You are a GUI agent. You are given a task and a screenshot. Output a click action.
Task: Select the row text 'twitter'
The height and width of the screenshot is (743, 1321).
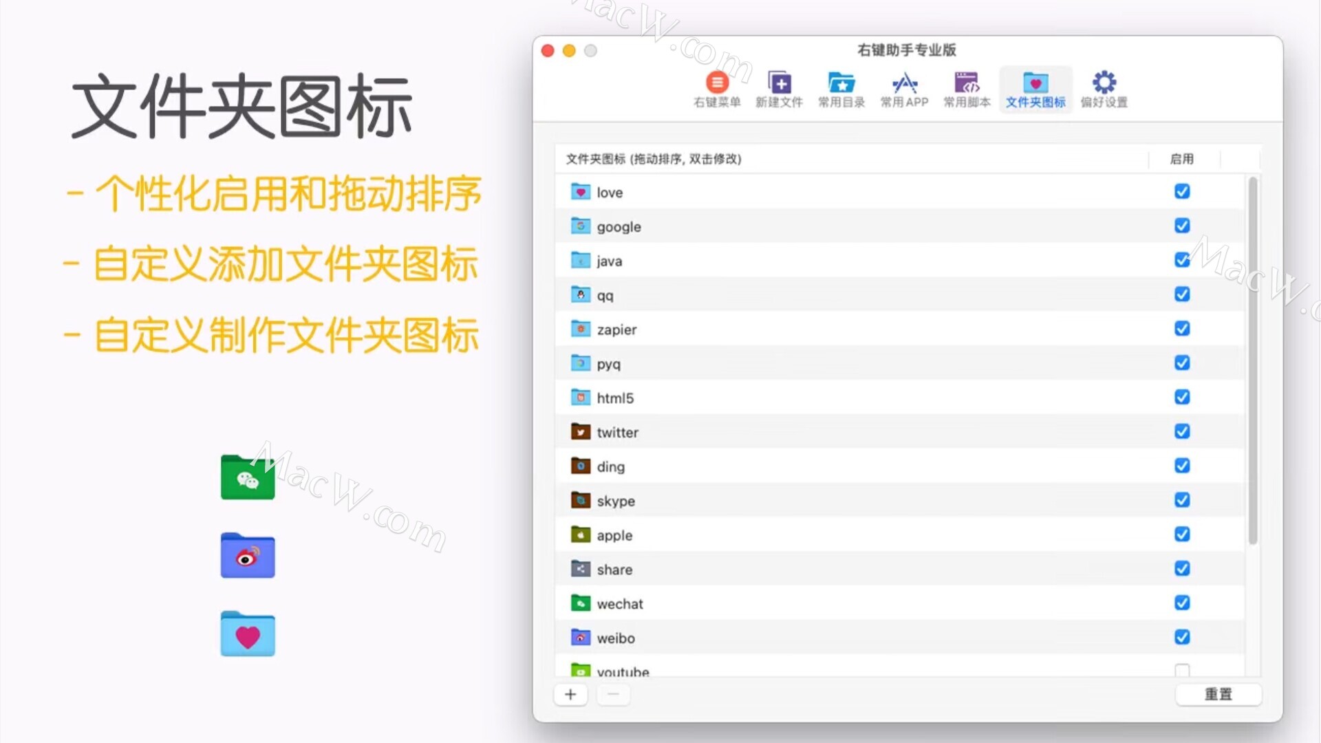pos(617,433)
